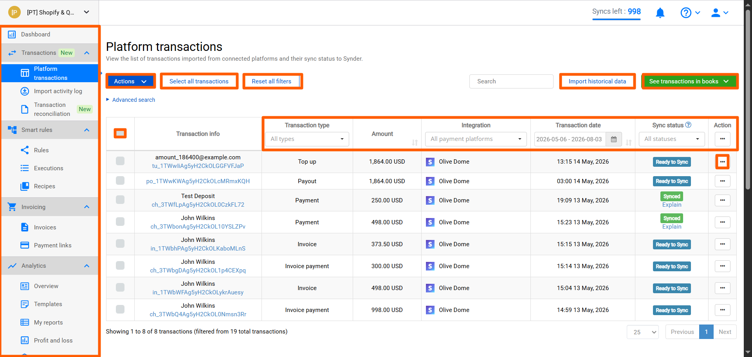Viewport: 752px width, 357px height.
Task: Click the Payment links card icon
Action: tap(25, 245)
